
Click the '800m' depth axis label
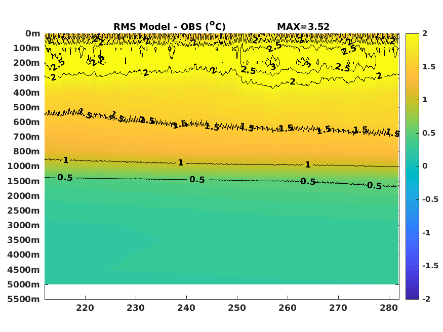click(26, 151)
